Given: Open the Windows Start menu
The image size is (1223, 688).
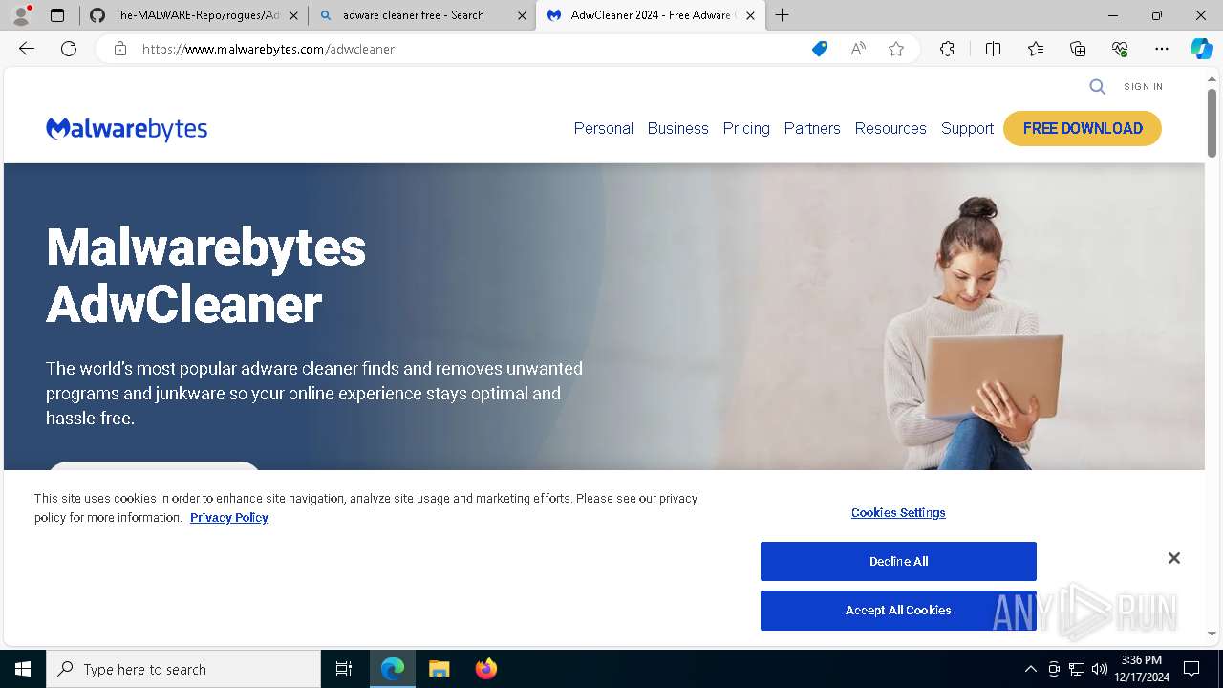Looking at the screenshot, I should (x=23, y=669).
